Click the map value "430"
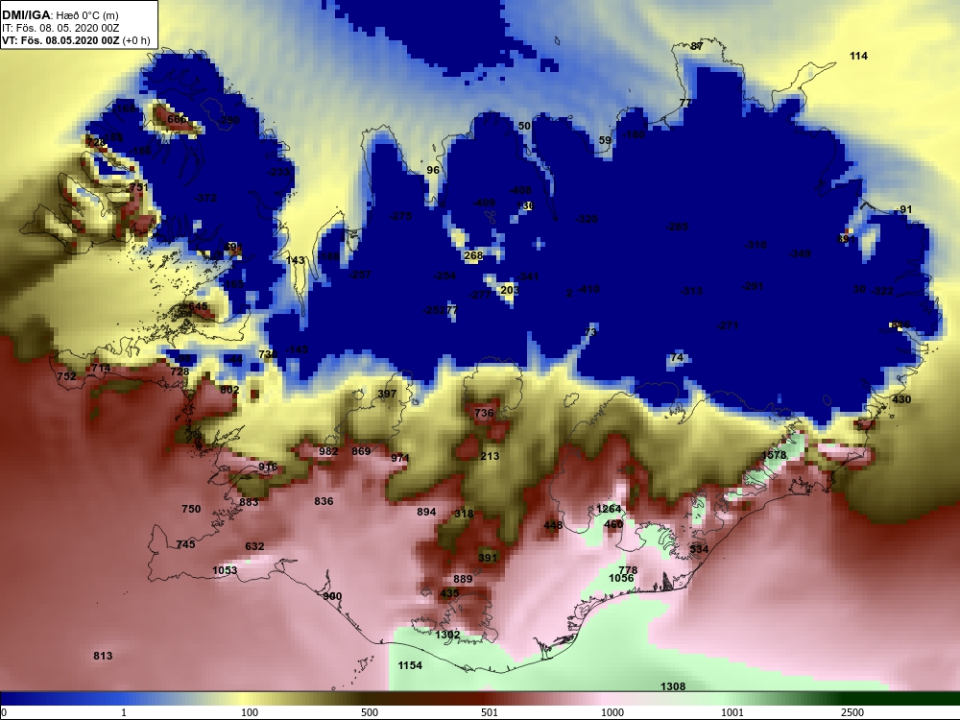 [x=901, y=399]
